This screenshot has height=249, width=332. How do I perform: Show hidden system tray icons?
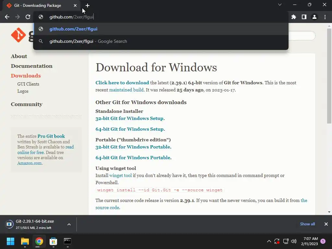point(269,241)
